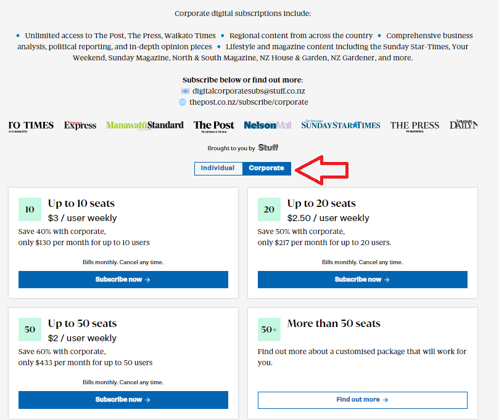The height and width of the screenshot is (420, 499).
Task: Click The Post newspaper logo
Action: [214, 126]
